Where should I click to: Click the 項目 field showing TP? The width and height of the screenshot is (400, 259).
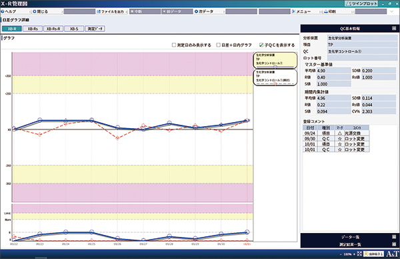362,45
